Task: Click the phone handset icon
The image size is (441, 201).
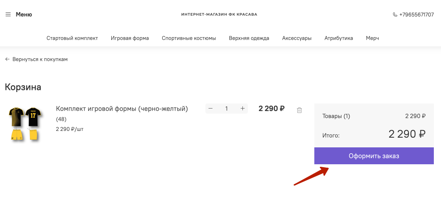Action: (x=395, y=15)
